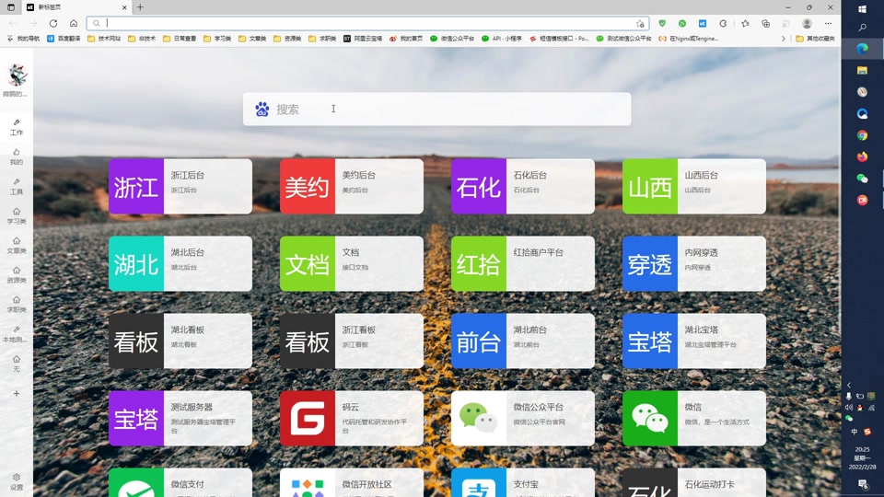Open the 技术网站 bookmark folder
This screenshot has width=884, height=497.
pos(104,39)
